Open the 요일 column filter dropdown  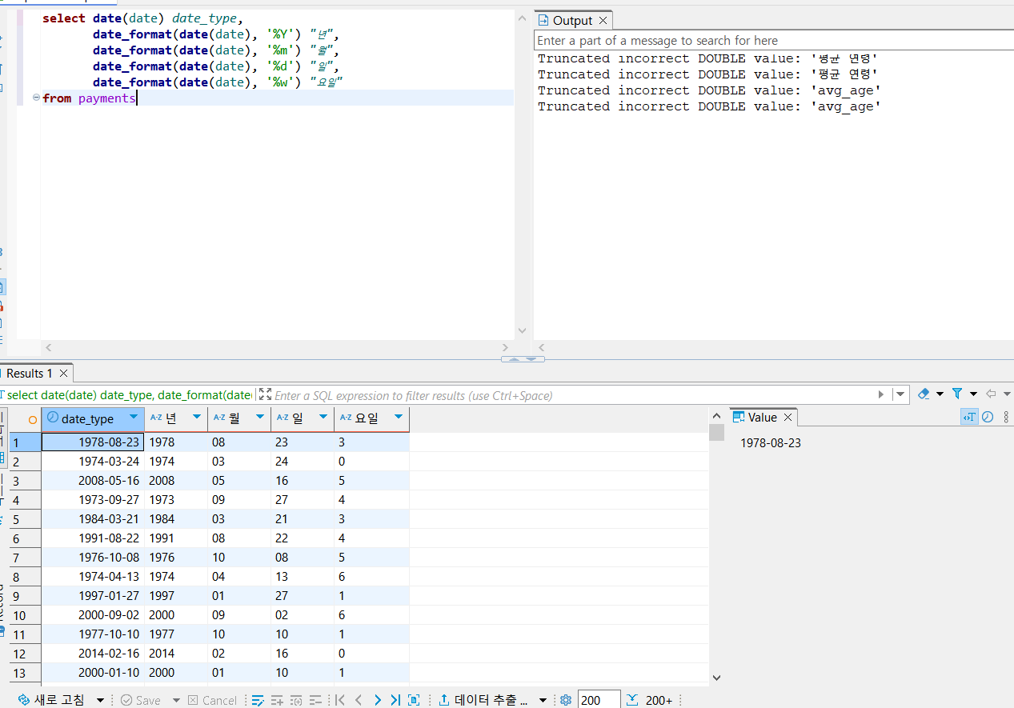coord(399,417)
